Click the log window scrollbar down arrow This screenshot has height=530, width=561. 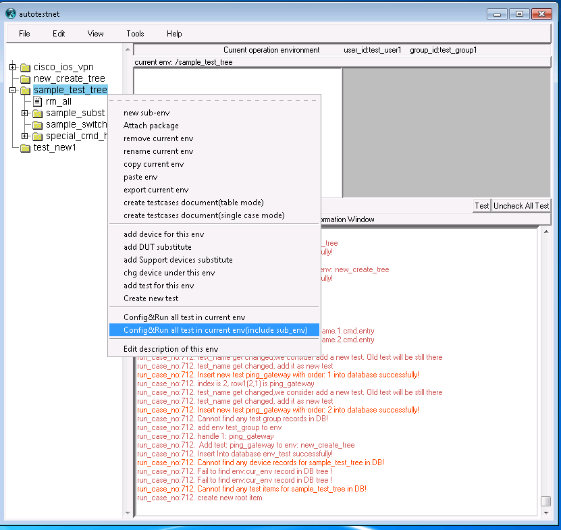(x=545, y=512)
